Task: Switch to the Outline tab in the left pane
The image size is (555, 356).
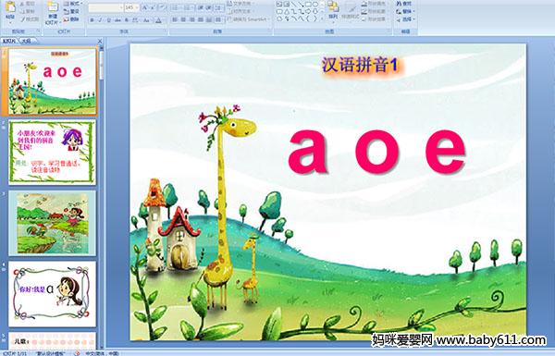Action: [x=27, y=42]
